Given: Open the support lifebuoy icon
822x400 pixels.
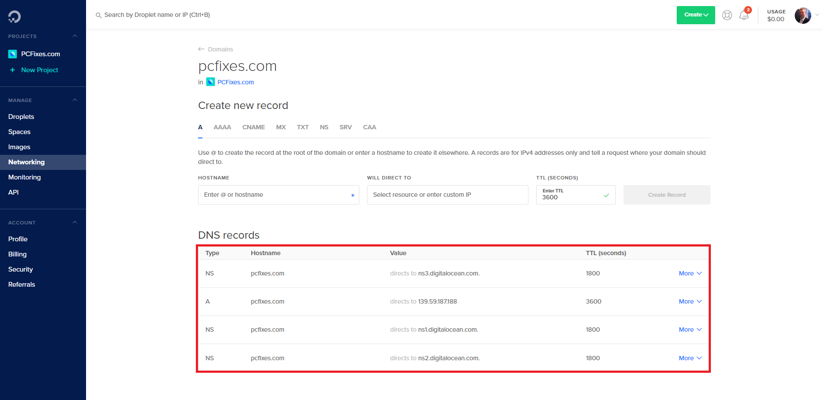Looking at the screenshot, I should coord(727,15).
